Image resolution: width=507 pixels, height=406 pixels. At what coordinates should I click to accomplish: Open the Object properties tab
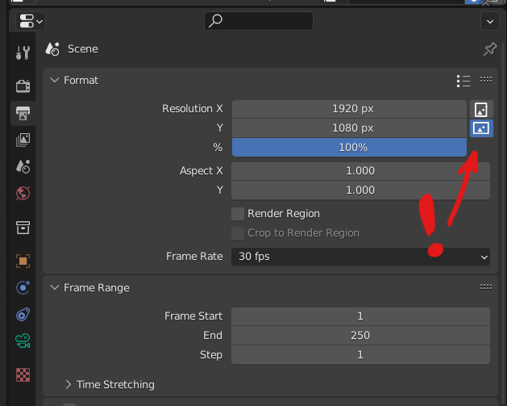(23, 261)
